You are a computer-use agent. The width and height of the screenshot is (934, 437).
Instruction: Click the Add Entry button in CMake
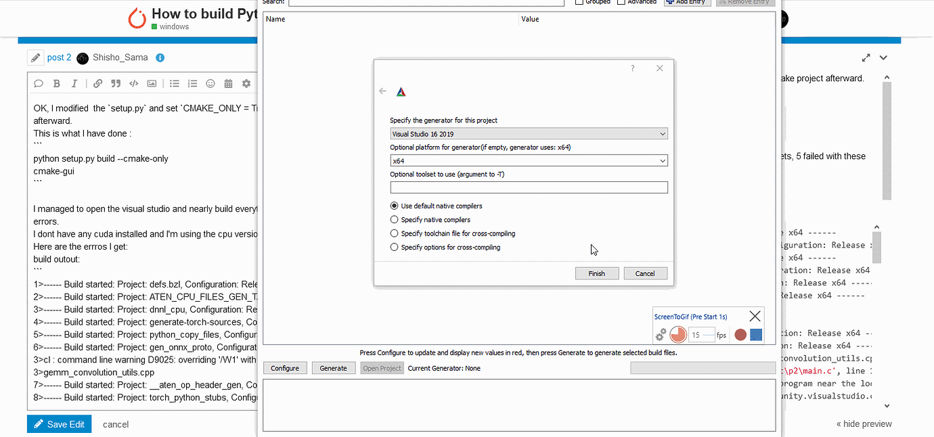[x=688, y=2]
